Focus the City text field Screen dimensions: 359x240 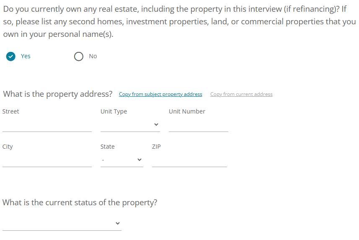pyautogui.click(x=47, y=160)
